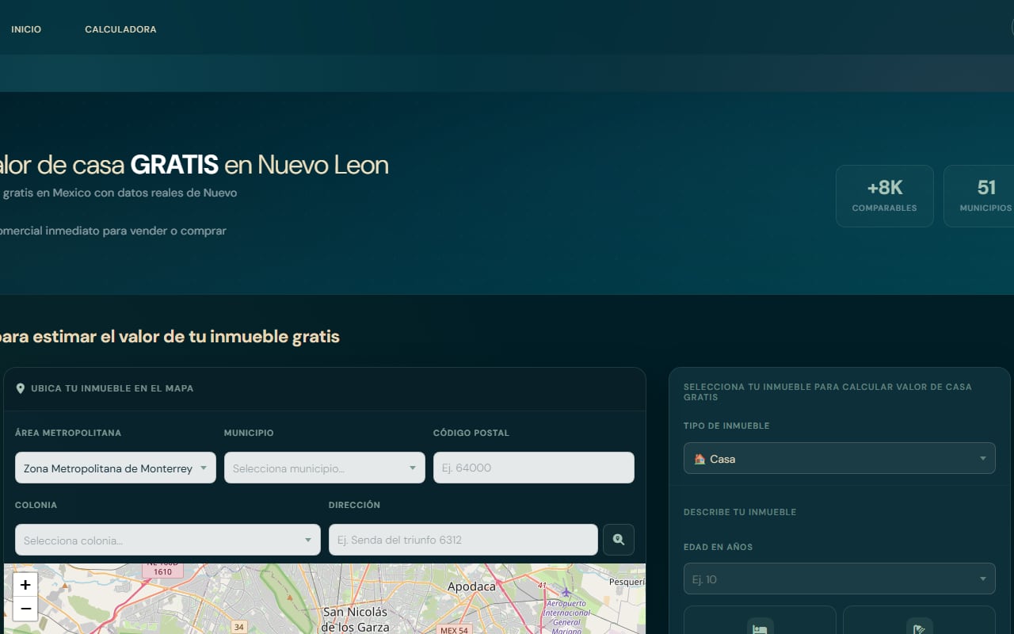
Task: Click San Nicolás de los Garza on map
Action: point(356,619)
